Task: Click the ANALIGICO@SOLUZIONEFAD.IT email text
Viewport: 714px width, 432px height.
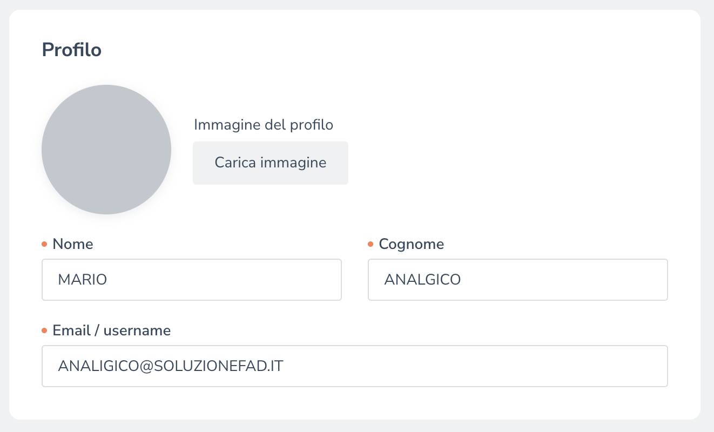Action: (171, 366)
